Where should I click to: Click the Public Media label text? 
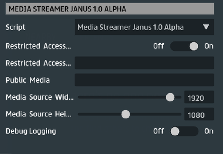pyautogui.click(x=28, y=80)
